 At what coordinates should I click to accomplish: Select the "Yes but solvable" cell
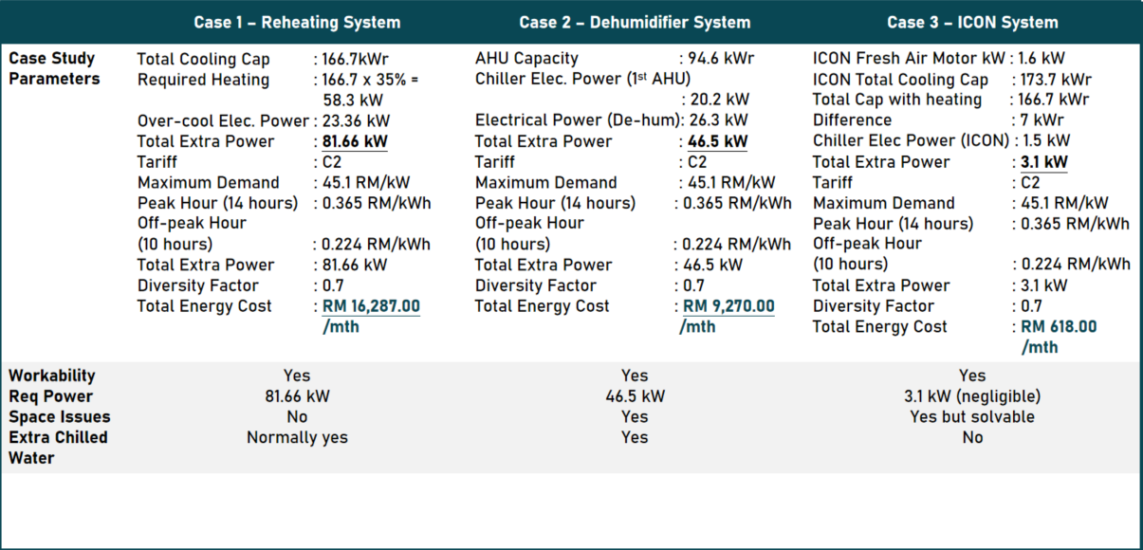(972, 417)
